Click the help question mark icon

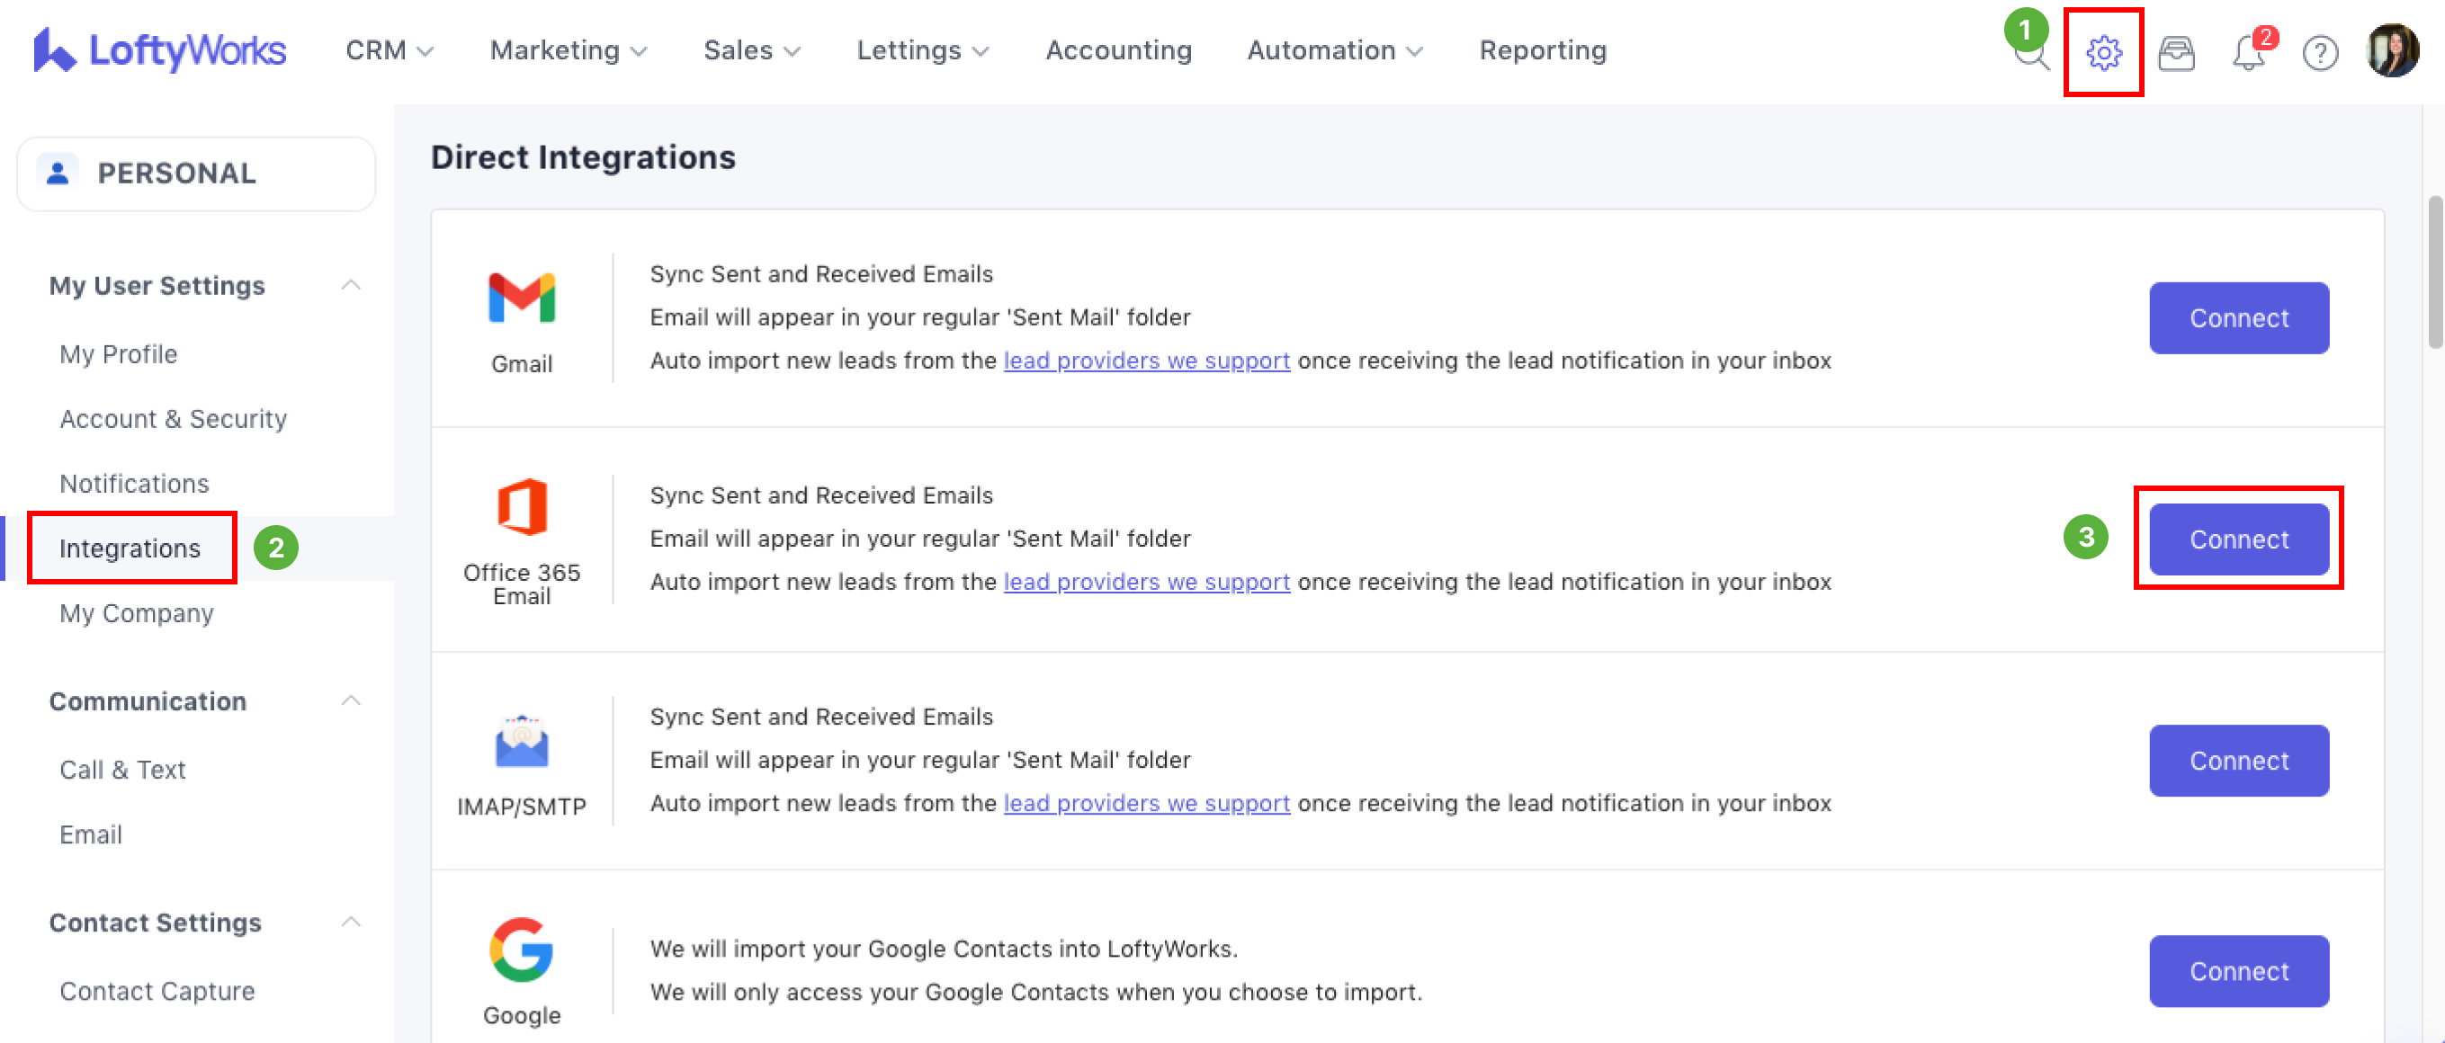click(2320, 53)
